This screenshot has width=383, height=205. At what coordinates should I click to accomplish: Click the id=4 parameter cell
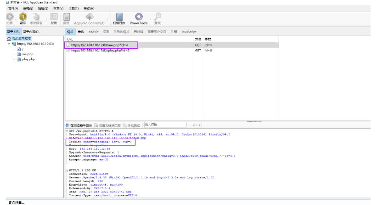(x=208, y=45)
